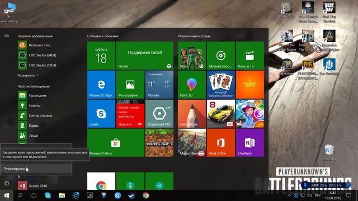Click the Развлечения и отдых group title
This screenshot has width=358, height=201.
pyautogui.click(x=194, y=36)
